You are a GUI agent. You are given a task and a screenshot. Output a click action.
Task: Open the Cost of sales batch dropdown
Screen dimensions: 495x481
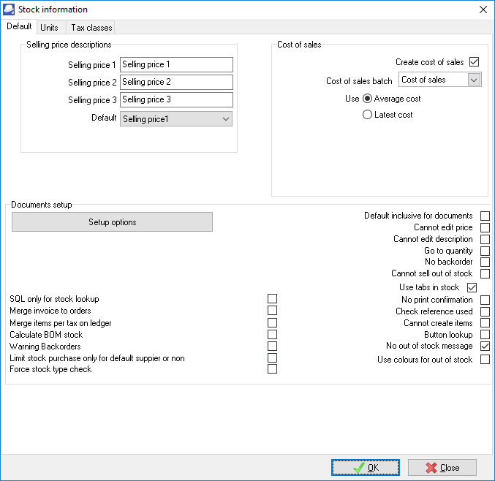tap(440, 80)
